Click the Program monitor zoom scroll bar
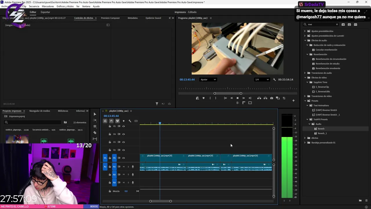This screenshot has width=371, height=209. [x=228, y=93]
